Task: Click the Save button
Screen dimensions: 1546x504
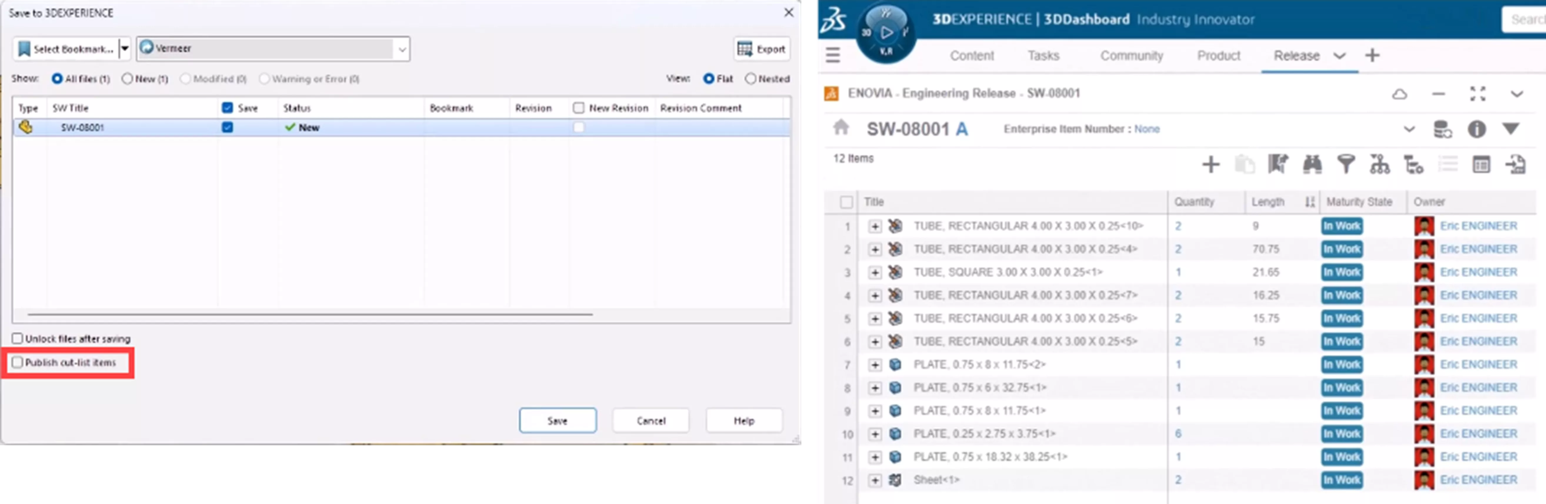Action: (557, 420)
